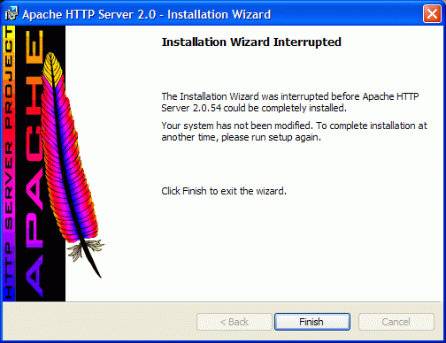Select the Installation Wizard Interrupted heading
The height and width of the screenshot is (343, 446).
click(251, 42)
